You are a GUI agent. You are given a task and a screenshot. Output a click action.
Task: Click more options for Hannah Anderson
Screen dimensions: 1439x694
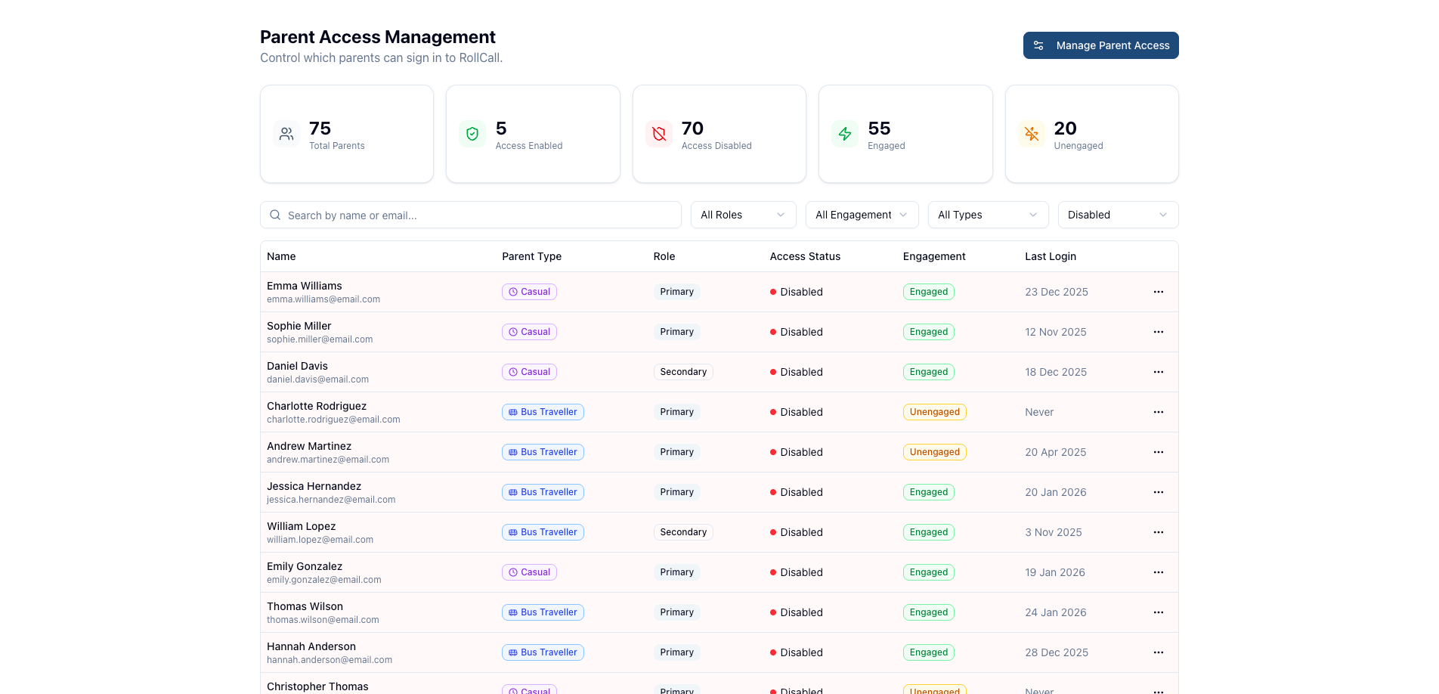pos(1158,652)
